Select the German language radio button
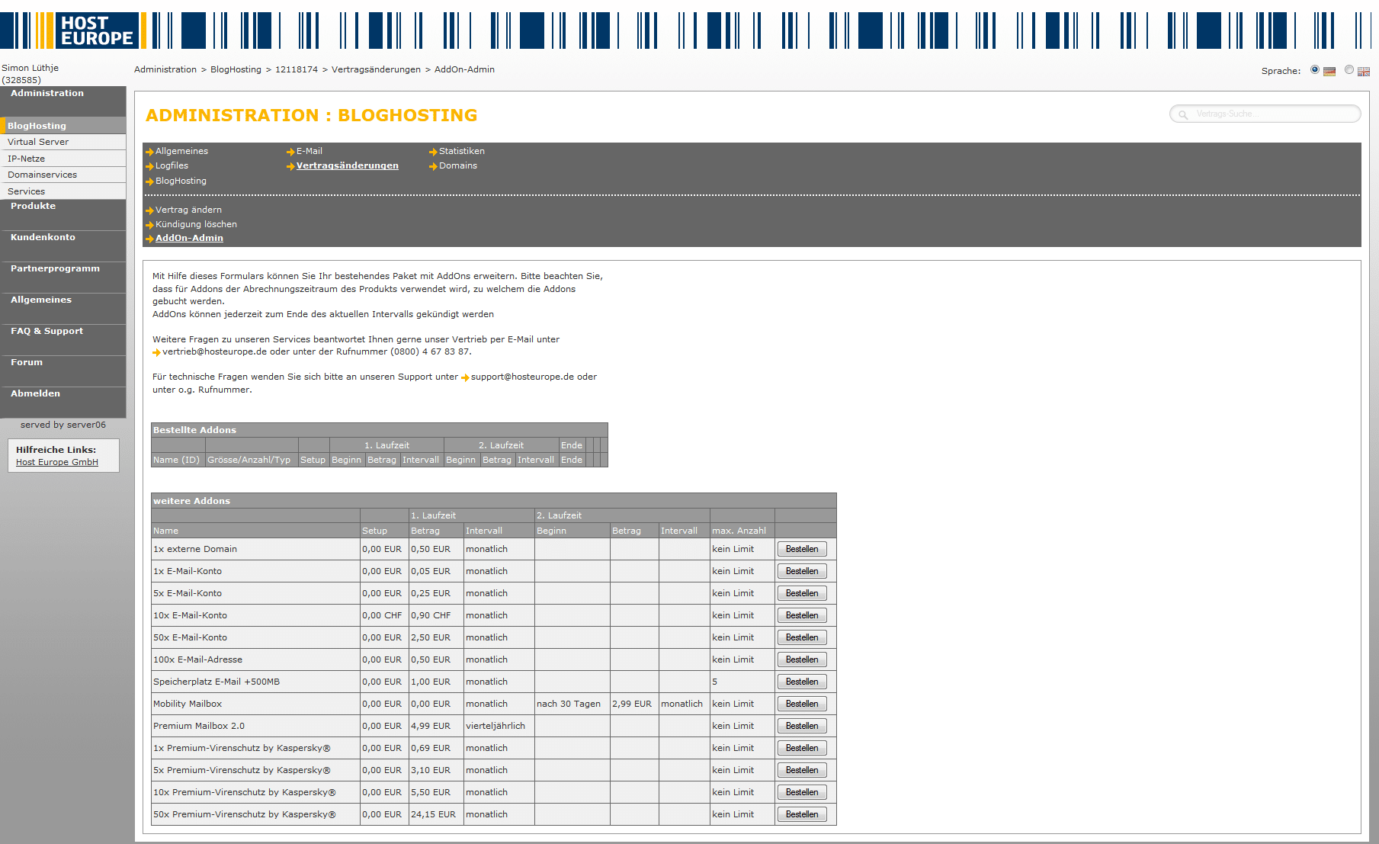This screenshot has width=1379, height=844. [1315, 70]
